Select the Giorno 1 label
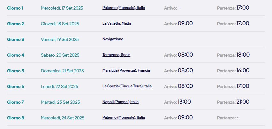This screenshot has width=272, height=129. point(15,8)
